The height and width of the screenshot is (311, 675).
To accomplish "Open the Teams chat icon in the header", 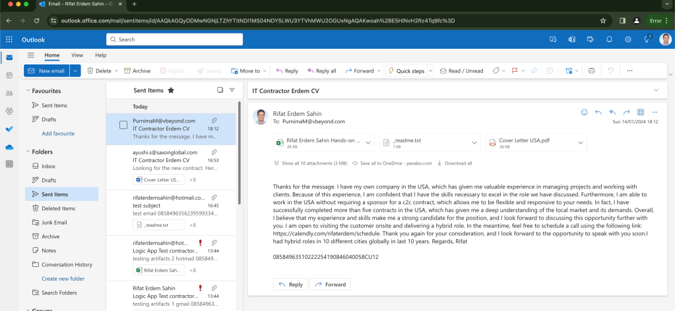I will pyautogui.click(x=553, y=40).
